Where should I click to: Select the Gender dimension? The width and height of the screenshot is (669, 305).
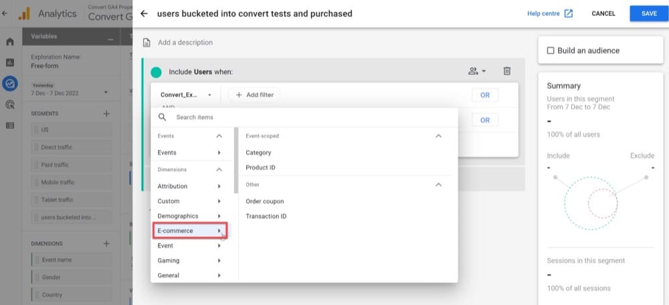coord(72,278)
